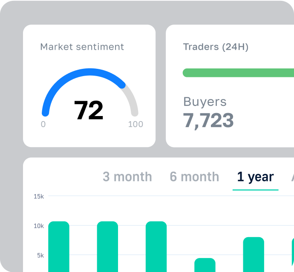The width and height of the screenshot is (294, 272).
Task: Click the Market sentiment title
Action: (82, 47)
